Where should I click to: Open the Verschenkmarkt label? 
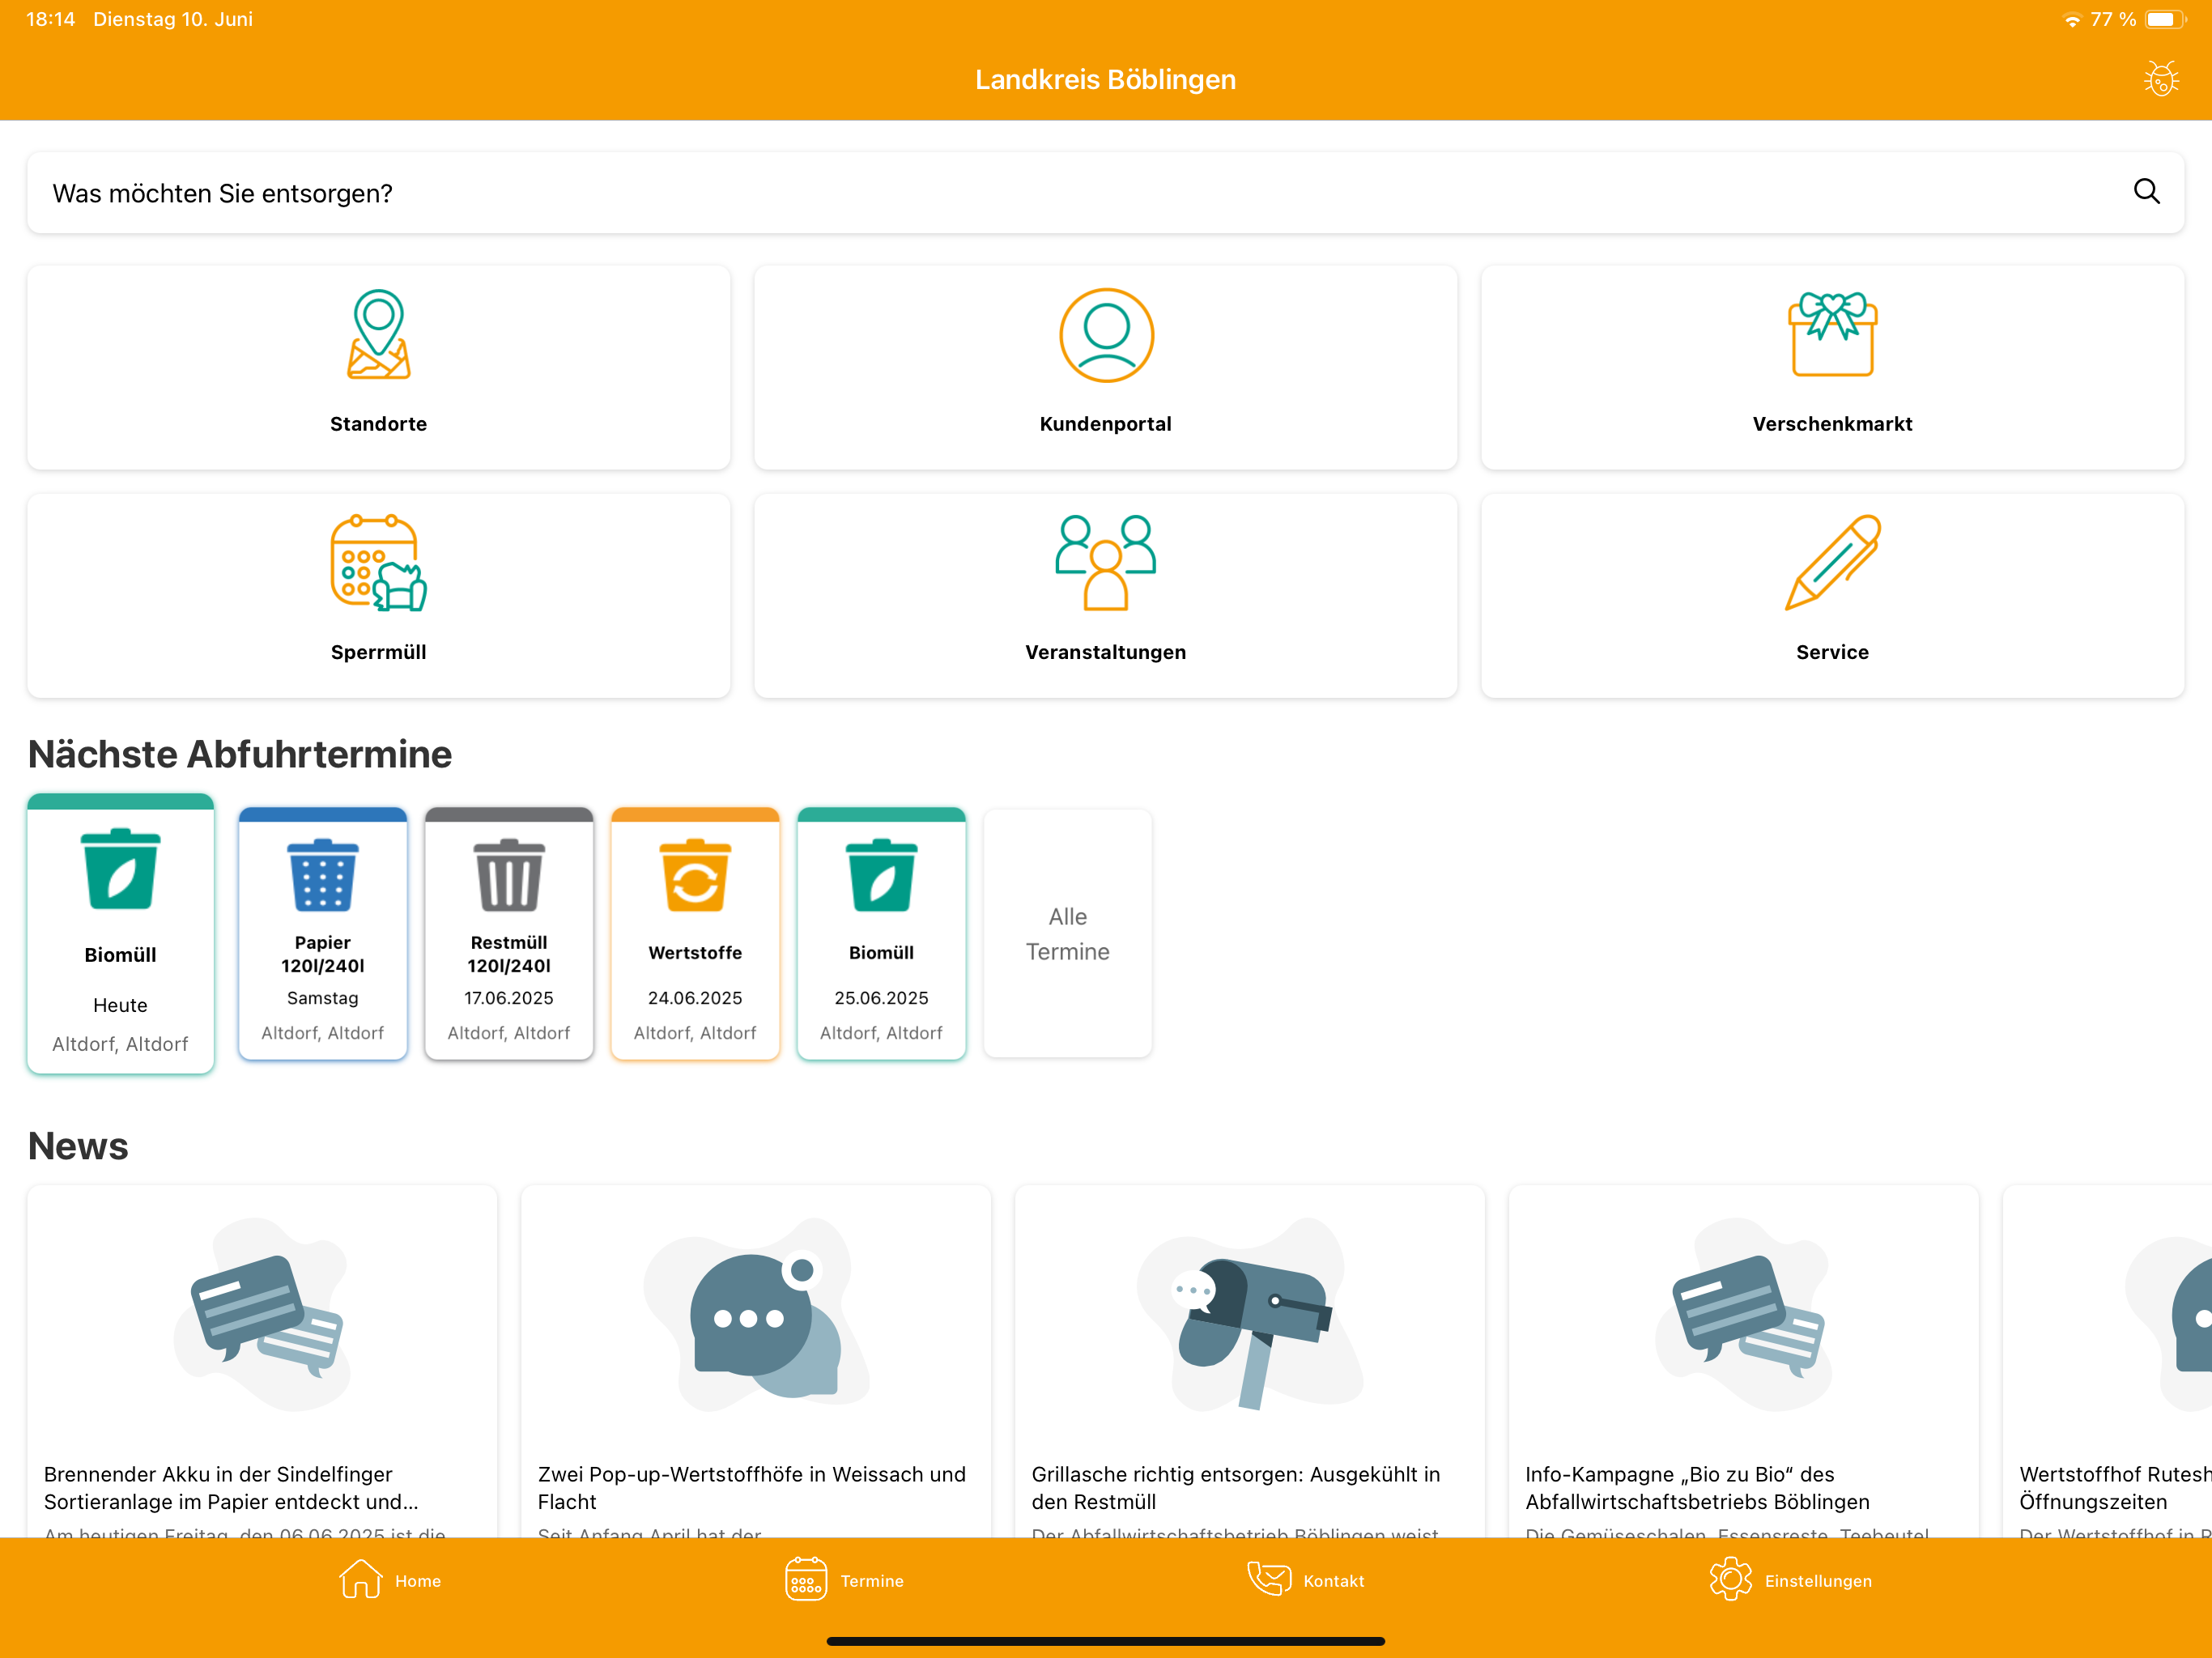pos(1832,423)
